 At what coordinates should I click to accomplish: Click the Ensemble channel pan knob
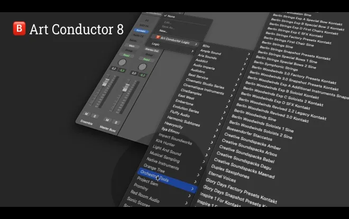(122, 62)
